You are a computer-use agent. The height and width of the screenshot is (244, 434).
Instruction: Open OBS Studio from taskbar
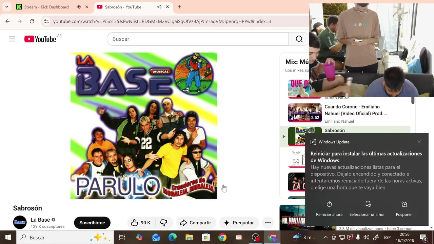click(x=256, y=237)
